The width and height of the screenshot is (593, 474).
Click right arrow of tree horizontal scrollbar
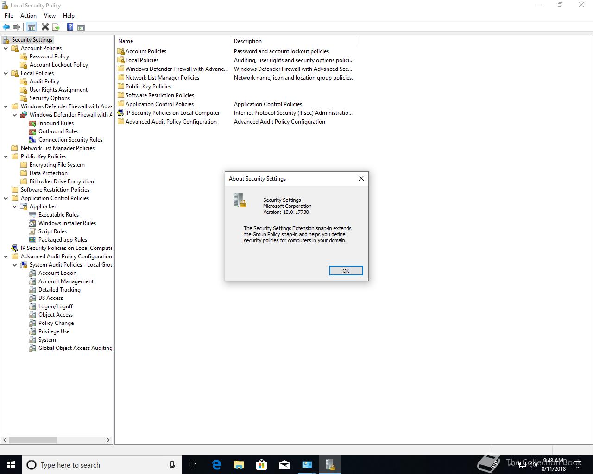point(108,440)
